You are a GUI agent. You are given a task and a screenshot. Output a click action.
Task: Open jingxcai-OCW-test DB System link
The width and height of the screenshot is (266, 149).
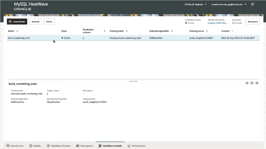[x=218, y=23]
